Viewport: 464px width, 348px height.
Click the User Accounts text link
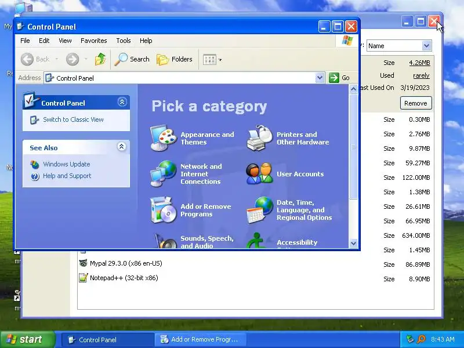[x=300, y=174]
